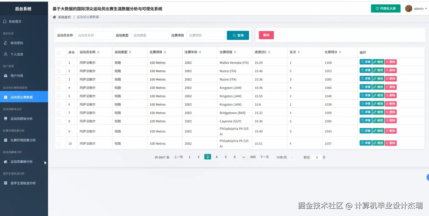Click the grid icon beside 选手生涯轨迹分析
429x216 pixels.
pos(5,183)
